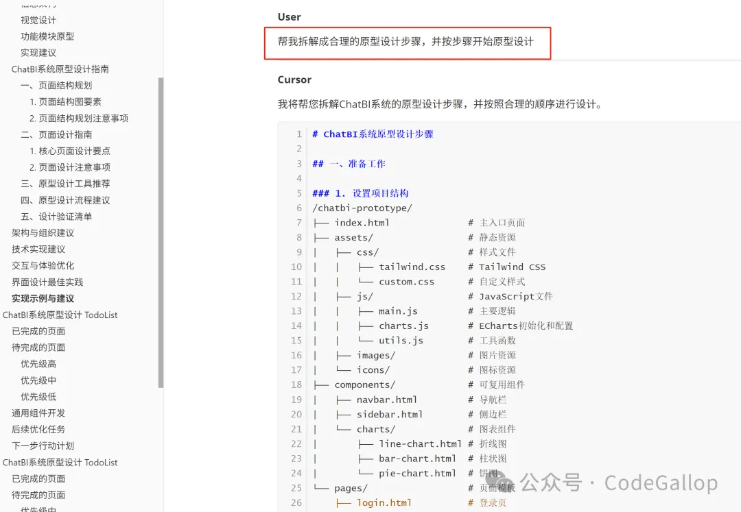Open 架构与组织建议 outline link
Image resolution: width=741 pixels, height=512 pixels.
pyautogui.click(x=43, y=233)
